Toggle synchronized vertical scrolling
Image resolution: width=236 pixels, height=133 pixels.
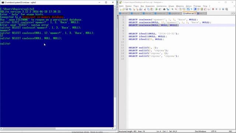tap(180, 9)
